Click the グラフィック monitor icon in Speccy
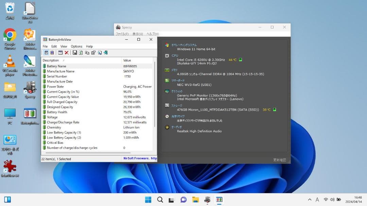Image resolution: width=367 pixels, height=206 pixels. click(167, 91)
